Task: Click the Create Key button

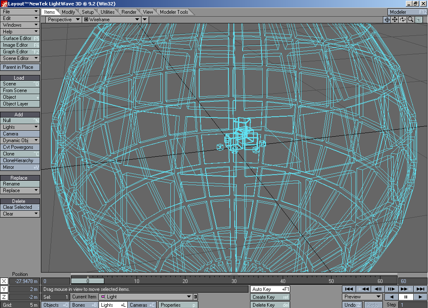Action: point(270,297)
